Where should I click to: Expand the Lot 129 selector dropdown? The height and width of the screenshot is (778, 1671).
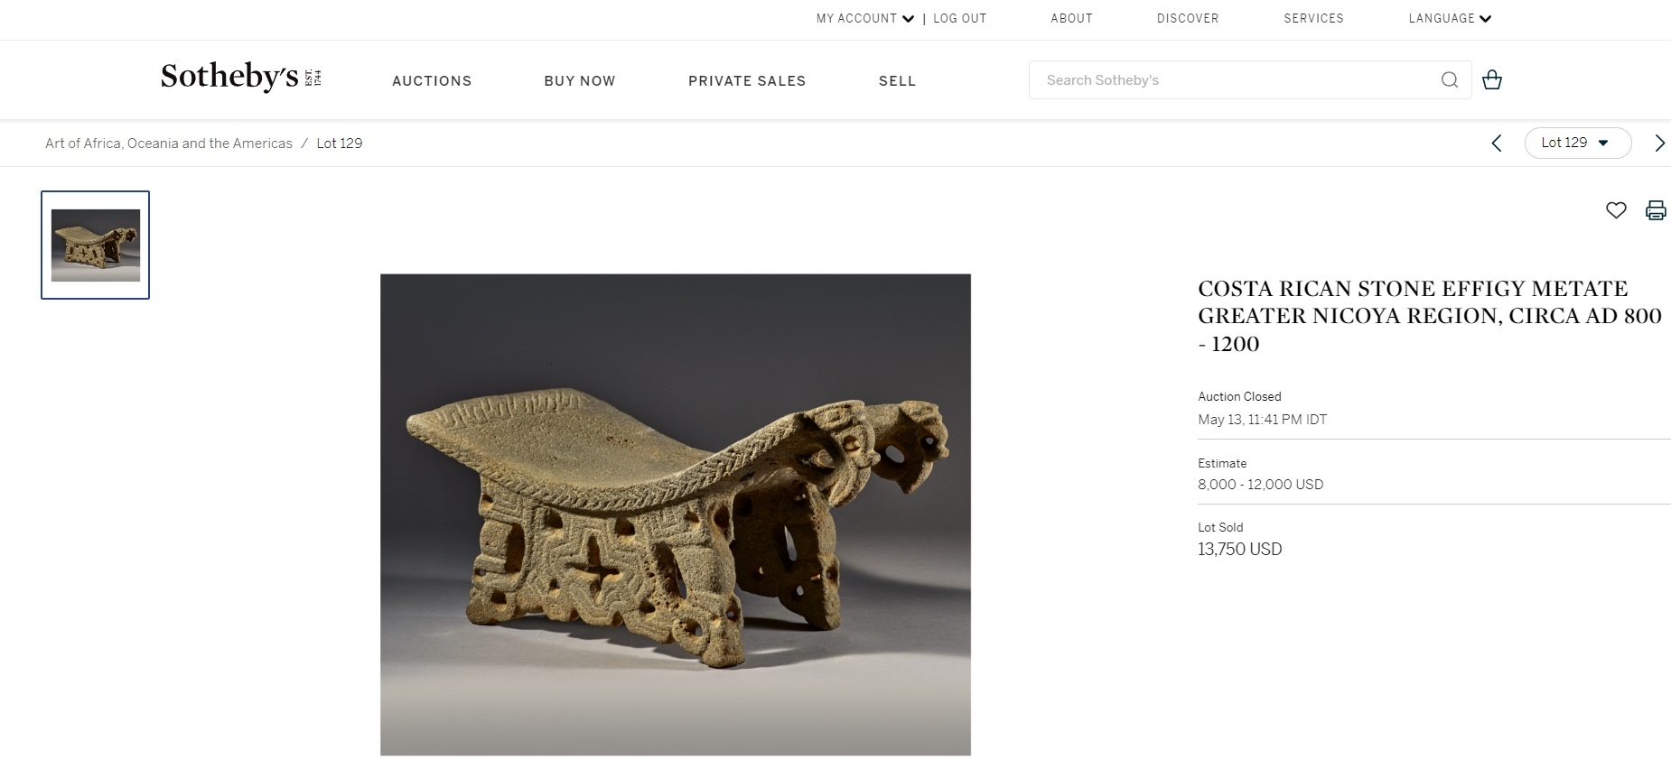pyautogui.click(x=1577, y=143)
